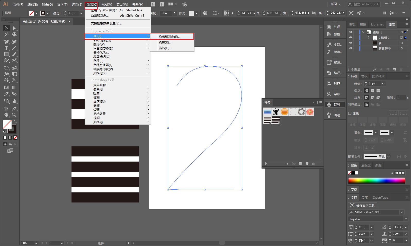This screenshot has height=246, width=411.
Task: Pick a color from the spectrum bar
Action: [377, 181]
